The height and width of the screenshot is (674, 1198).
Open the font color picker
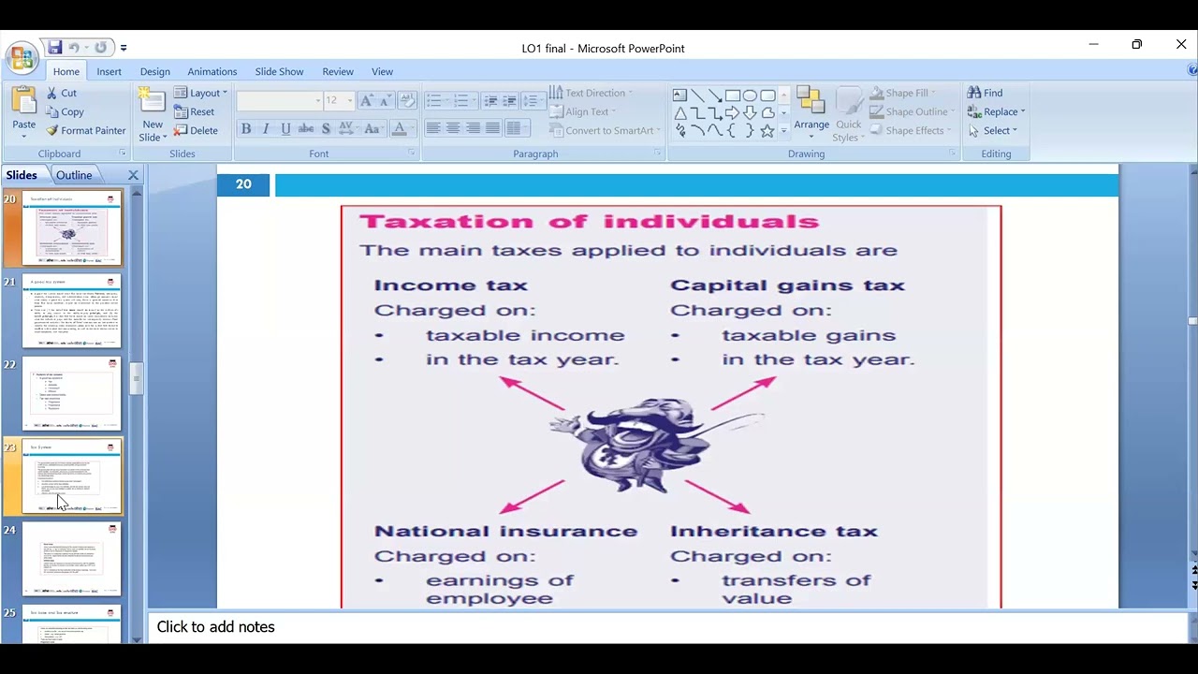point(402,128)
